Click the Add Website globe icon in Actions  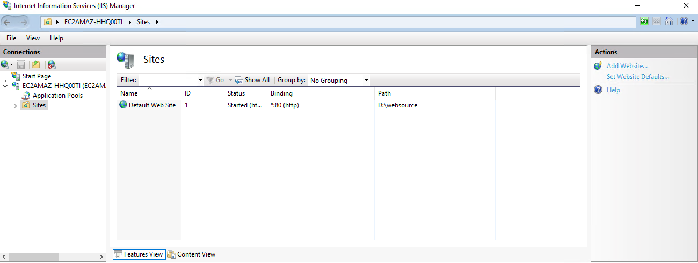598,66
